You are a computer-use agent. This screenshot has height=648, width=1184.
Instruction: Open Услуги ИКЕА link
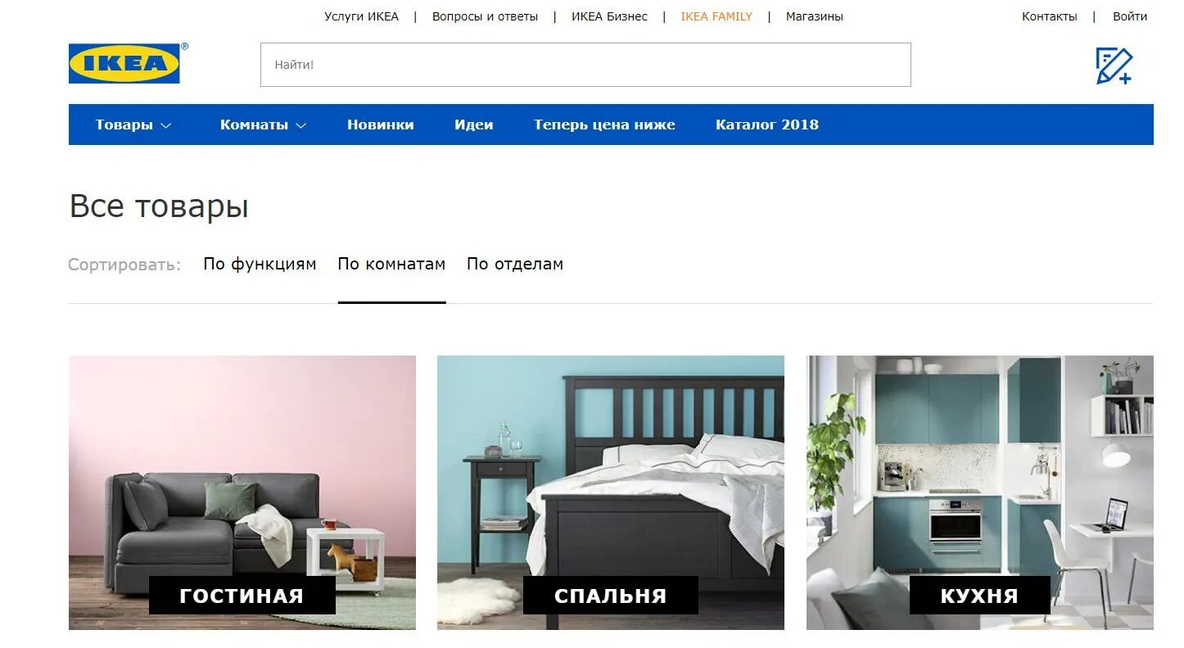pyautogui.click(x=361, y=16)
